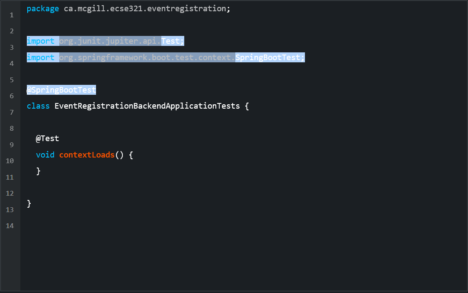Screen dimensions: 468x293
Task: Click 'org.junit.jupiter.api.' in the first import
Action: tap(110, 41)
